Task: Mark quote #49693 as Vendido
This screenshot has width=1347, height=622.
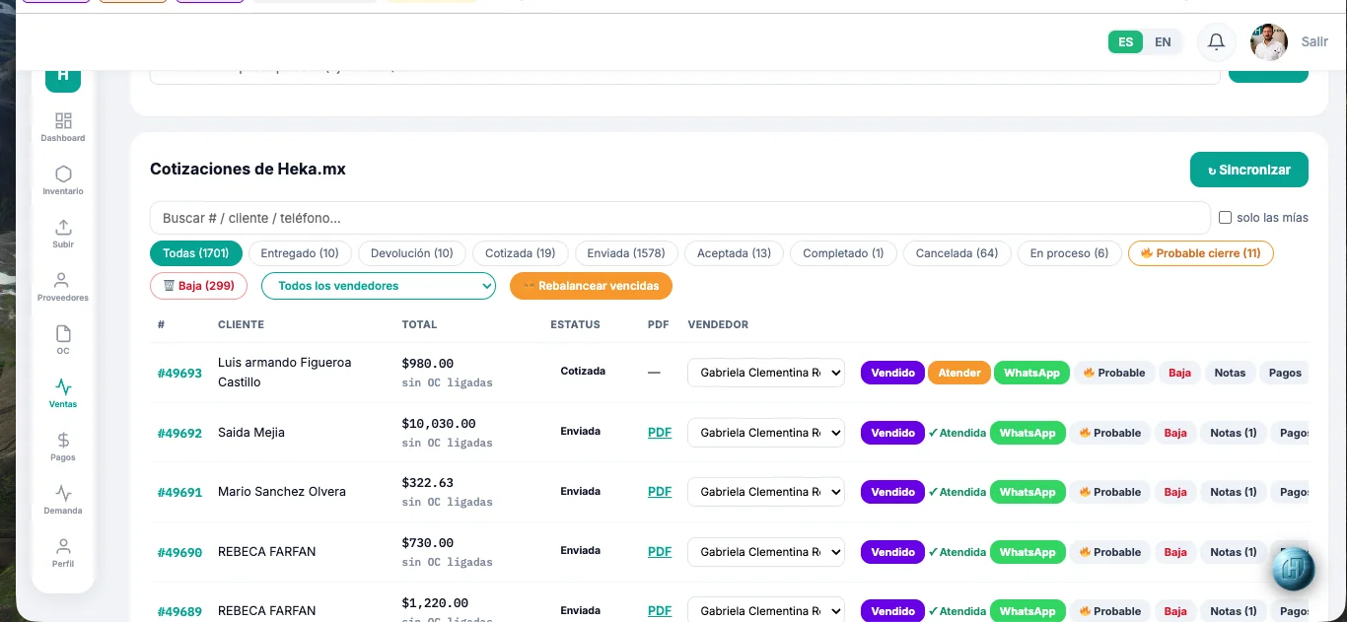Action: (893, 373)
